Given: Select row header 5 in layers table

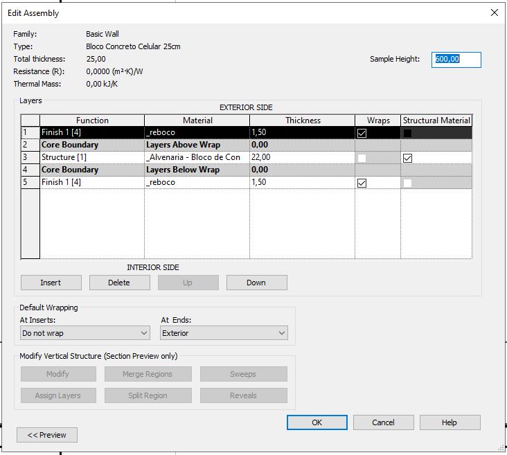Looking at the screenshot, I should (x=30, y=182).
